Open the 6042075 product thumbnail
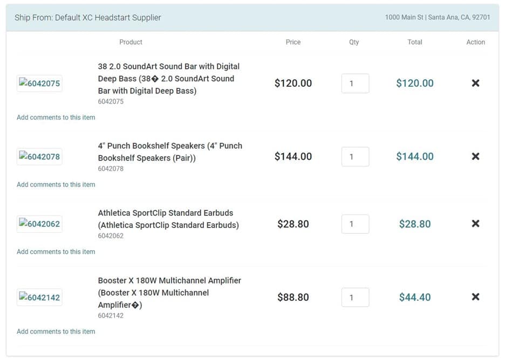The image size is (505, 359). point(39,84)
